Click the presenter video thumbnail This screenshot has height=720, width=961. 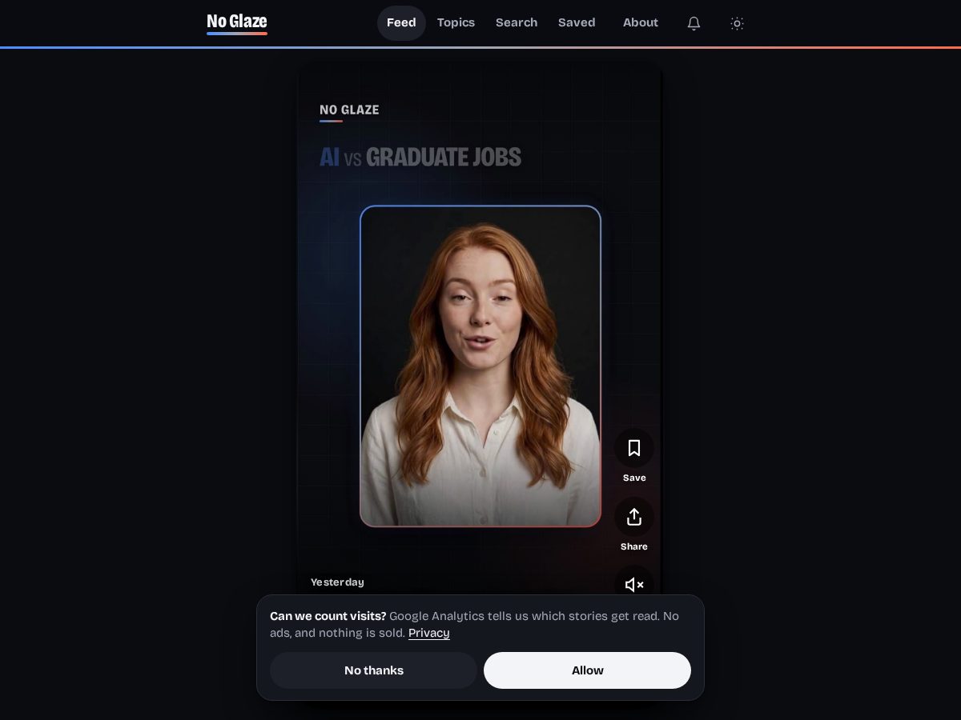tap(480, 366)
